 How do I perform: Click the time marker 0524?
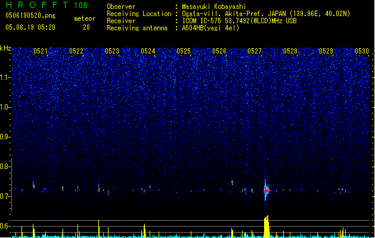coord(148,51)
